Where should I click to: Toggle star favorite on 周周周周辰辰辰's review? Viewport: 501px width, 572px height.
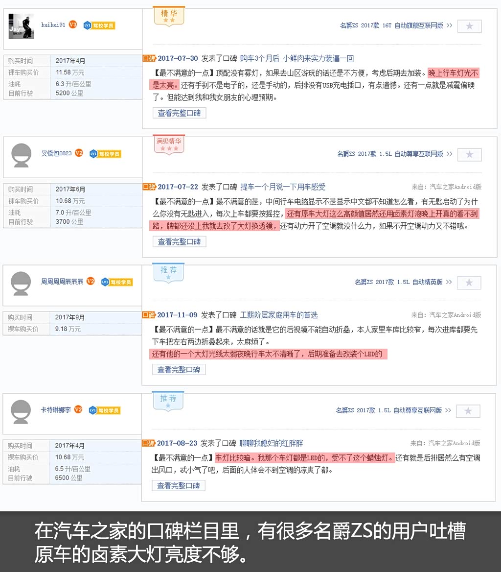469,283
